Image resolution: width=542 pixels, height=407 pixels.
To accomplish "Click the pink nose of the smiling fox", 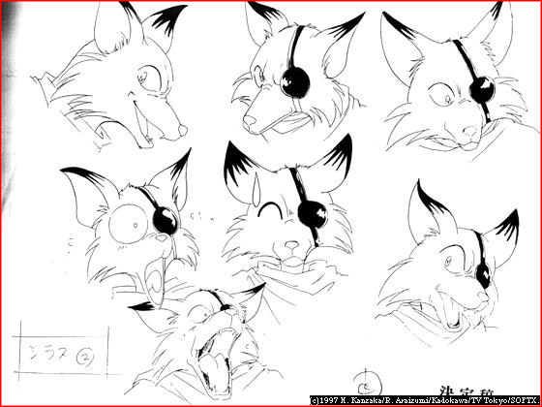I will (x=291, y=246).
